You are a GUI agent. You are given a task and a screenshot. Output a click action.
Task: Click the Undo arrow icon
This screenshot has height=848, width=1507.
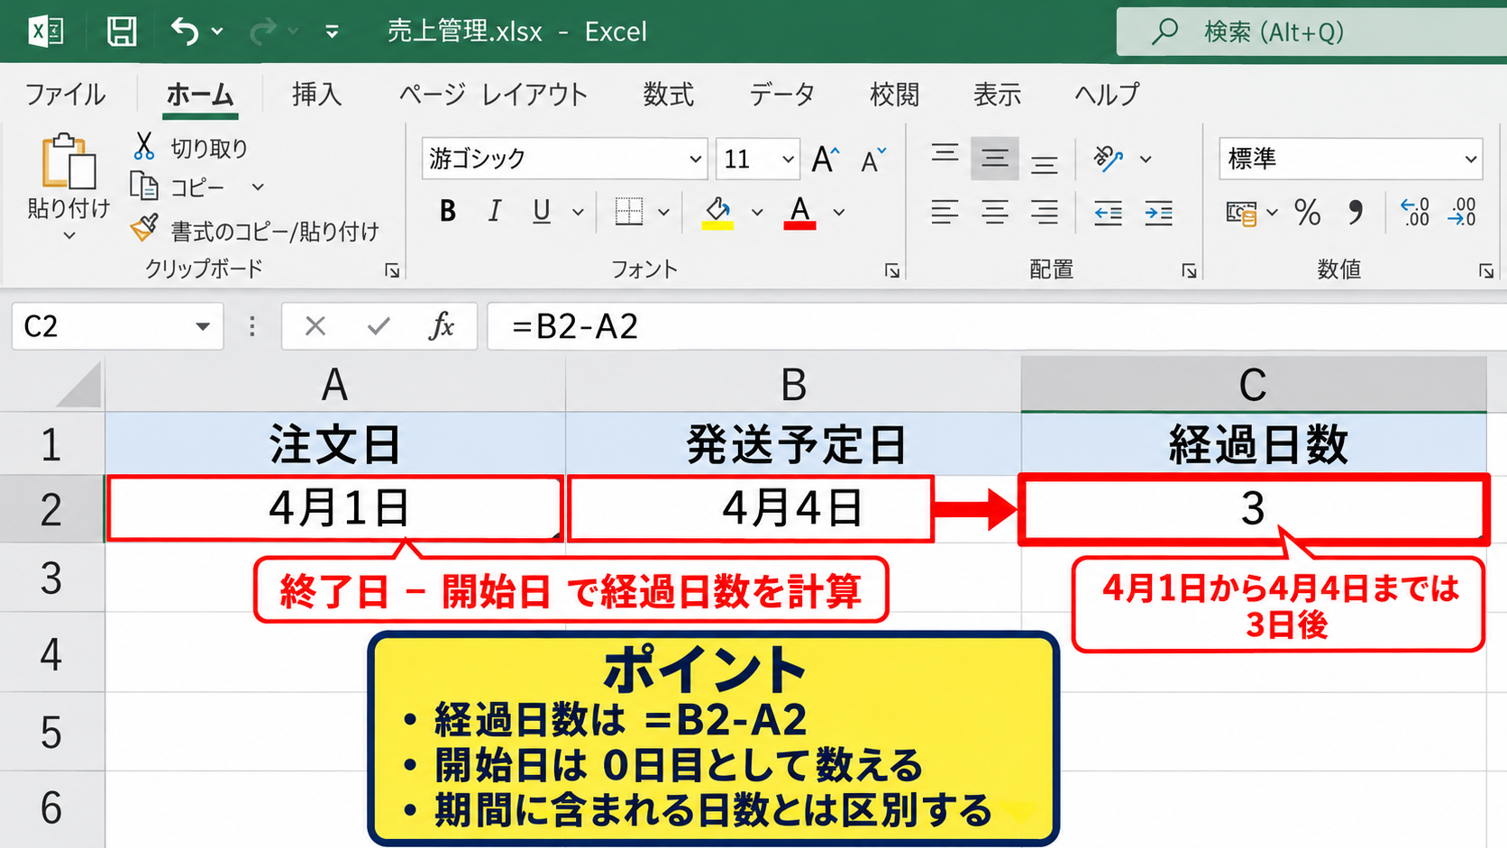pos(185,32)
